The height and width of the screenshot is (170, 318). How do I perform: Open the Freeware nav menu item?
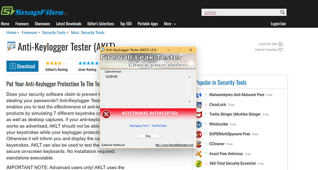(22, 24)
